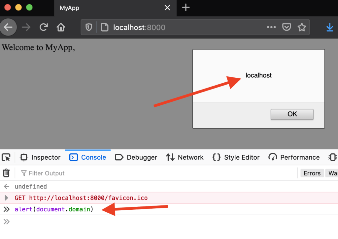Expand the favicon.ico GET request entry
Viewport: 338px width, 239px height.
click(6, 198)
